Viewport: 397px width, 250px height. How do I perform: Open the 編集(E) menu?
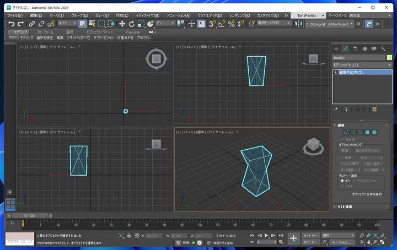36,15
